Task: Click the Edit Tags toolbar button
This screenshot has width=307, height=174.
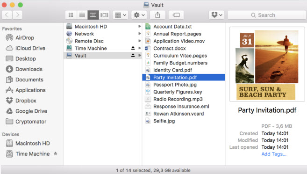Action: pos(176,15)
